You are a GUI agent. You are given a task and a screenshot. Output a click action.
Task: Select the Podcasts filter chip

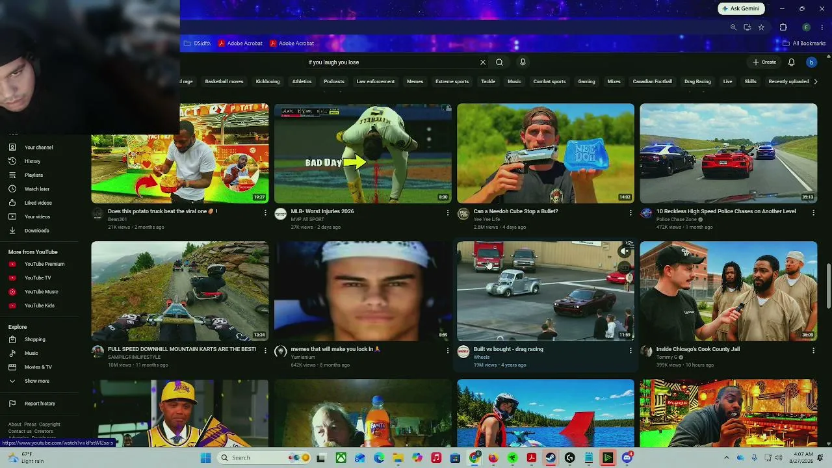pos(334,82)
